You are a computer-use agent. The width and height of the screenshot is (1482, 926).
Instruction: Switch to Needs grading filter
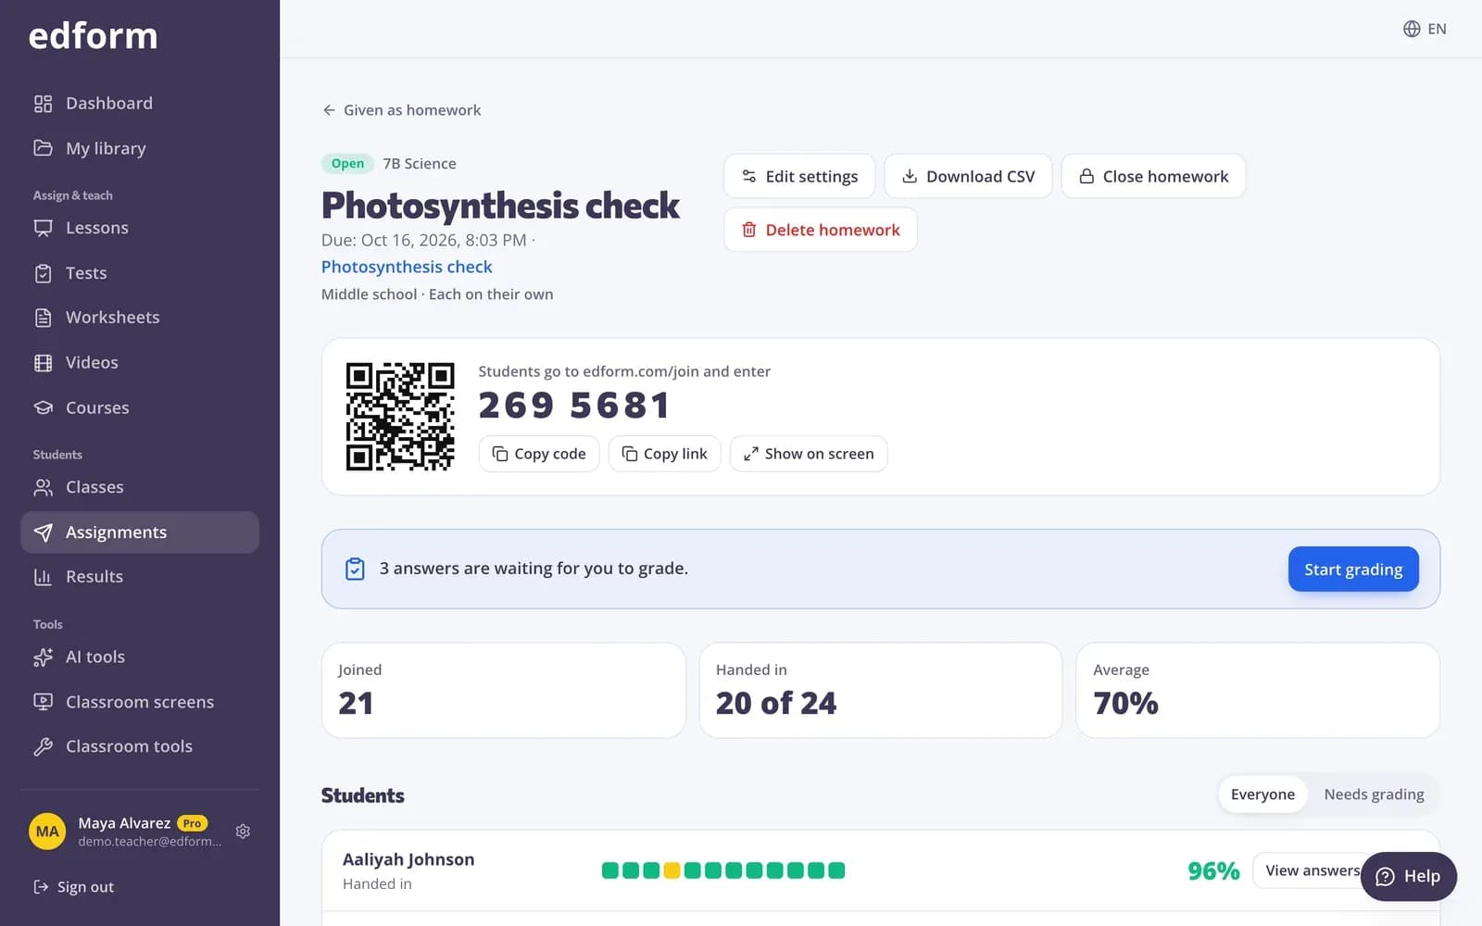pyautogui.click(x=1374, y=795)
